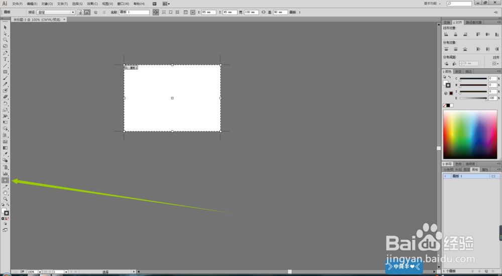Viewport: 502px width, 276px height.
Task: Select the Artboard tool in toolbox
Action: point(5,180)
